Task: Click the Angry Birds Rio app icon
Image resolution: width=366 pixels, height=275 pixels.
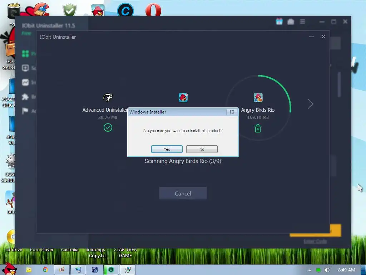Action: (x=258, y=97)
